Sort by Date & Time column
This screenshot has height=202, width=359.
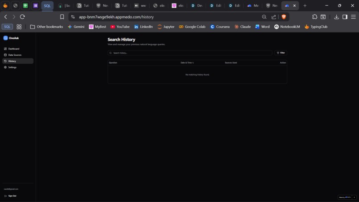pos(187,62)
